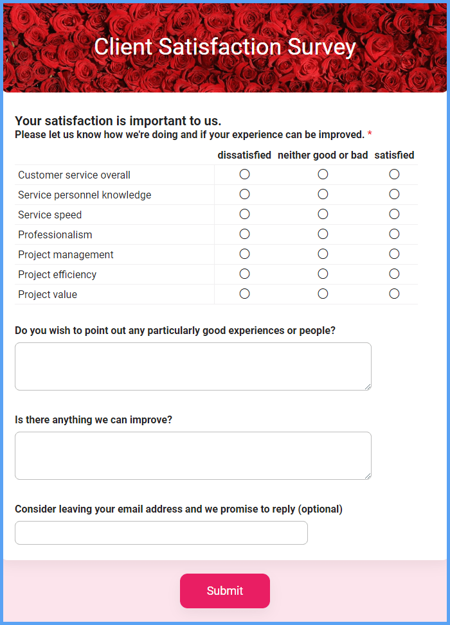The image size is (450, 625).
Task: Select satisfied for Project efficiency
Action: point(394,274)
